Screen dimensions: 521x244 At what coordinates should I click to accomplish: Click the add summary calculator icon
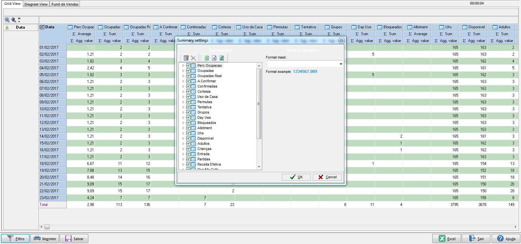coord(186,58)
